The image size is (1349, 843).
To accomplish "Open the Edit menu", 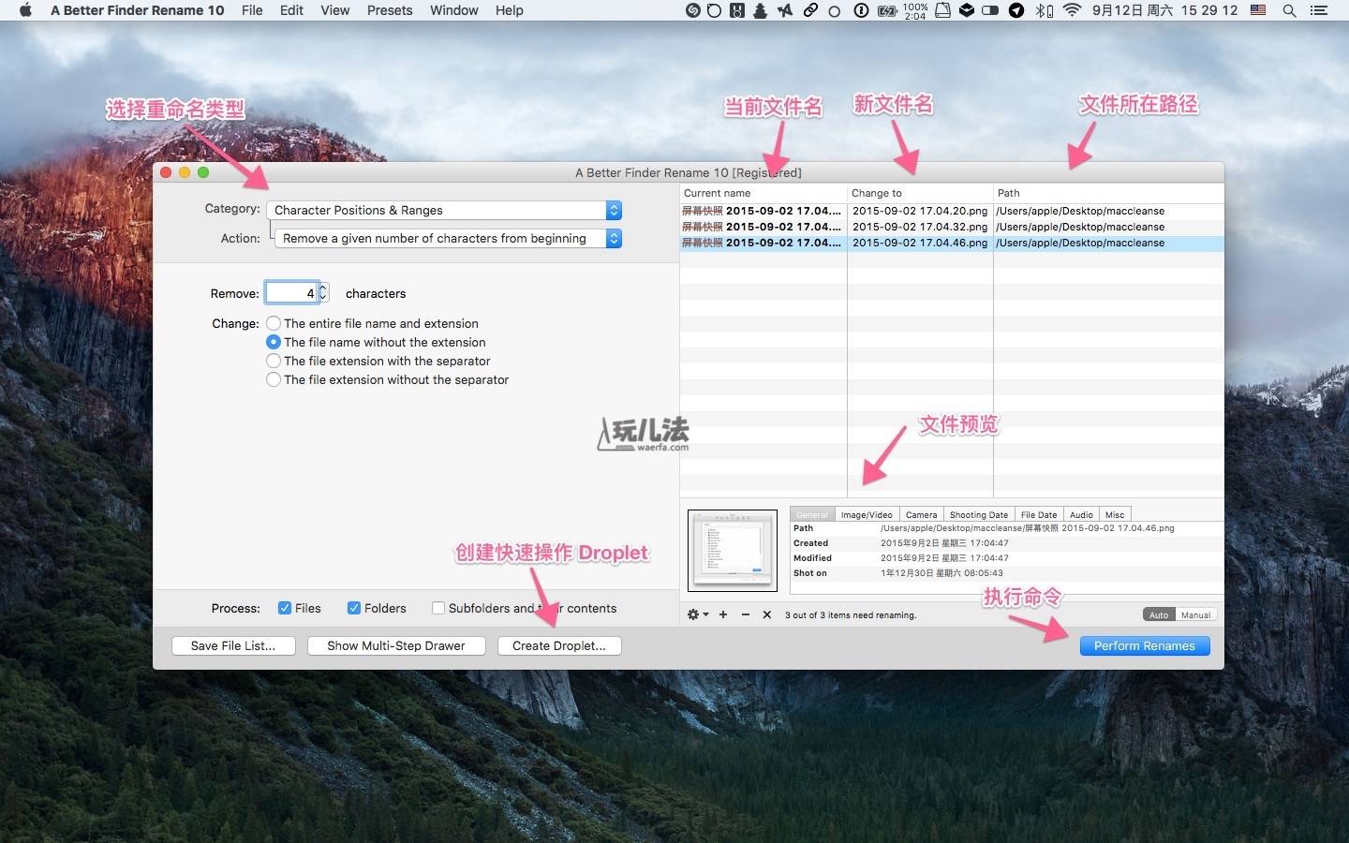I will (291, 10).
